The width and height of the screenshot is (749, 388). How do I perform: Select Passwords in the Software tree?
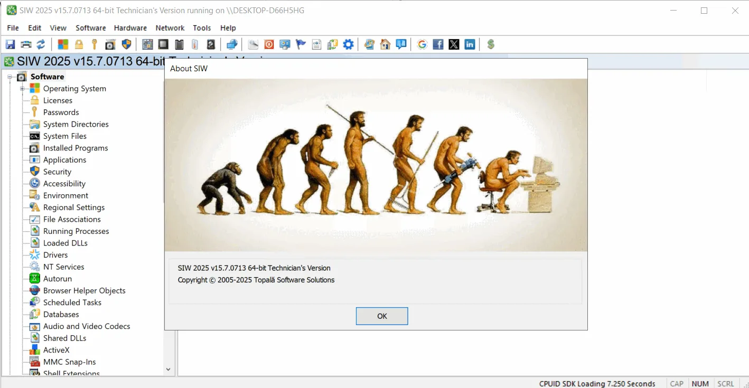coord(61,112)
